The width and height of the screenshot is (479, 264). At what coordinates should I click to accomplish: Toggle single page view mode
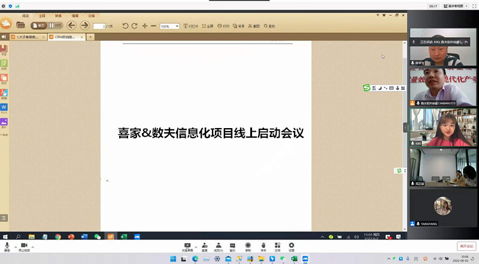39,26
